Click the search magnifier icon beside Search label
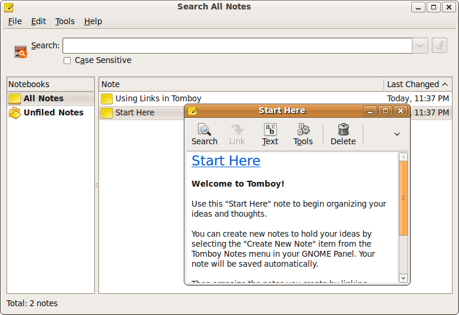Viewport: 459px width, 315px height. [21, 52]
